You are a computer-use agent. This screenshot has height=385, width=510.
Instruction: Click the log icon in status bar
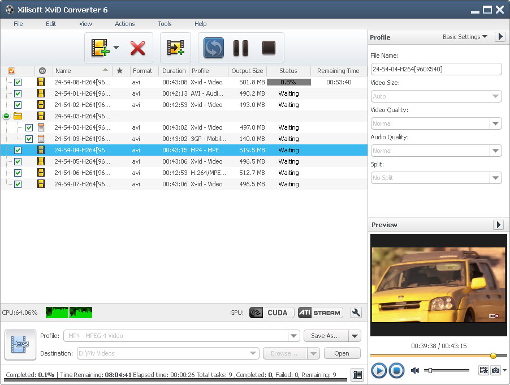tap(357, 374)
